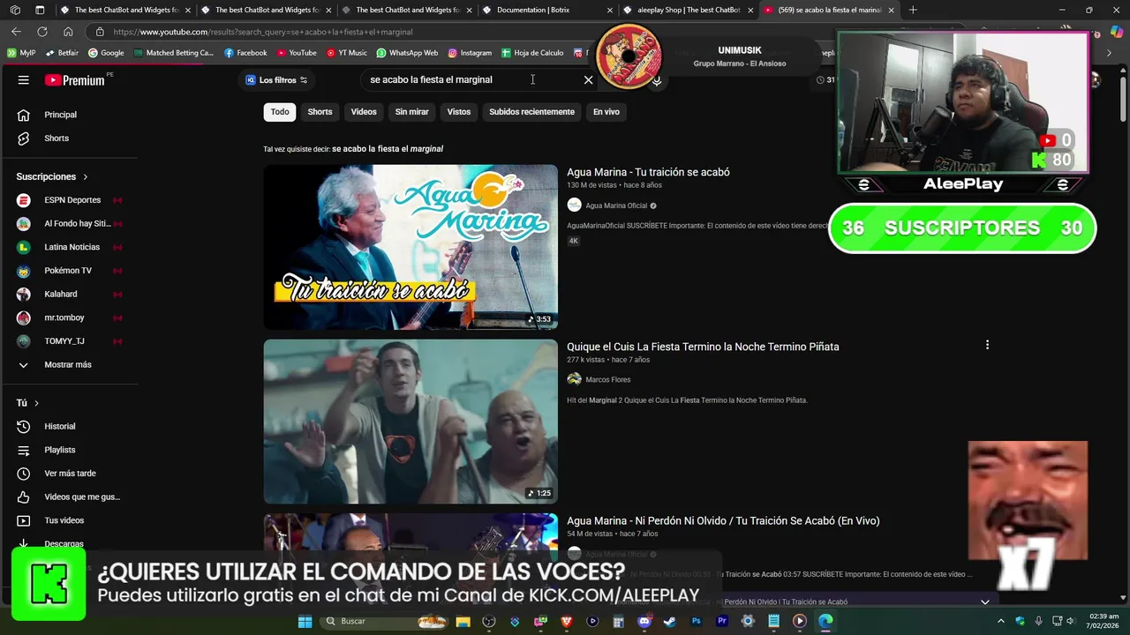1130x635 pixels.
Task: Select the Todo filter chip
Action: (x=280, y=112)
